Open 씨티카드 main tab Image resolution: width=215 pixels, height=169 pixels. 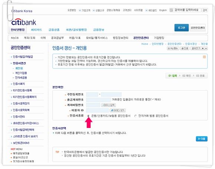tap(36, 30)
